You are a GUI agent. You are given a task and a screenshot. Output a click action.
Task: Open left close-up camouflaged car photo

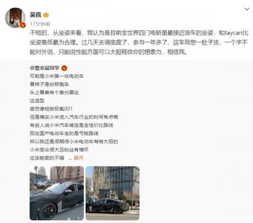pyautogui.click(x=57, y=193)
